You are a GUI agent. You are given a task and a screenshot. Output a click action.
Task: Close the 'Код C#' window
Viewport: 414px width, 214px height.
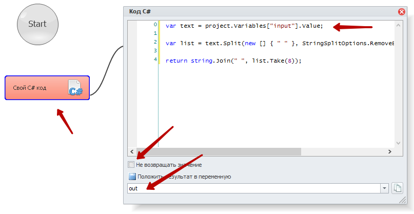401,12
